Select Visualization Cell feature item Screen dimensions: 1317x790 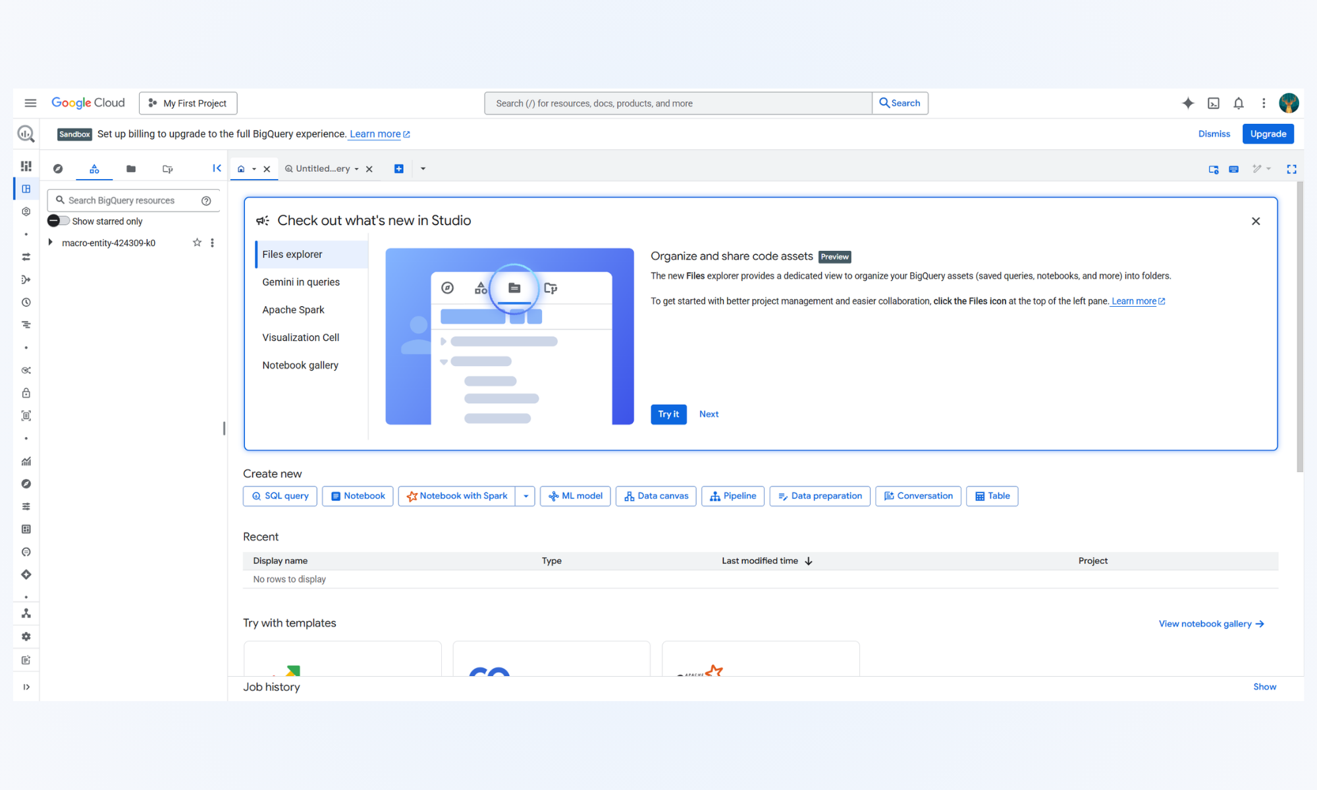point(311,337)
